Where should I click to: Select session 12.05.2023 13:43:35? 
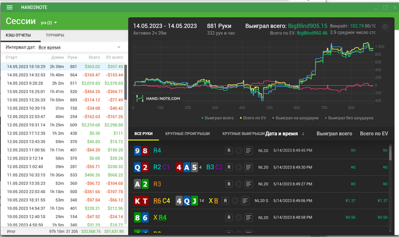(63, 142)
